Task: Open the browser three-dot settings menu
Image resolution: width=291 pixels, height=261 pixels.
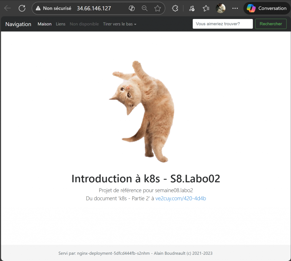Action: coord(235,8)
